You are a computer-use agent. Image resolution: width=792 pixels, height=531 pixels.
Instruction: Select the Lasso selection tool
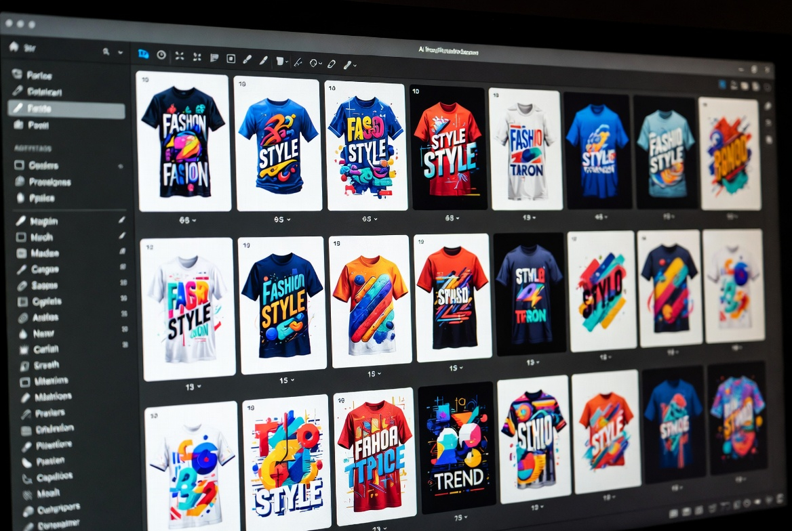point(313,62)
